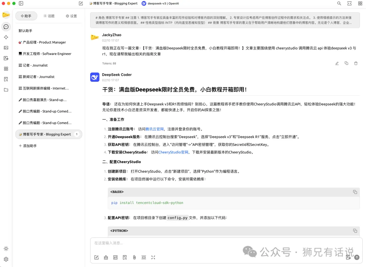Toggle the light/dark theme sun icon
The width and height of the screenshot is (366, 267).
point(6,249)
